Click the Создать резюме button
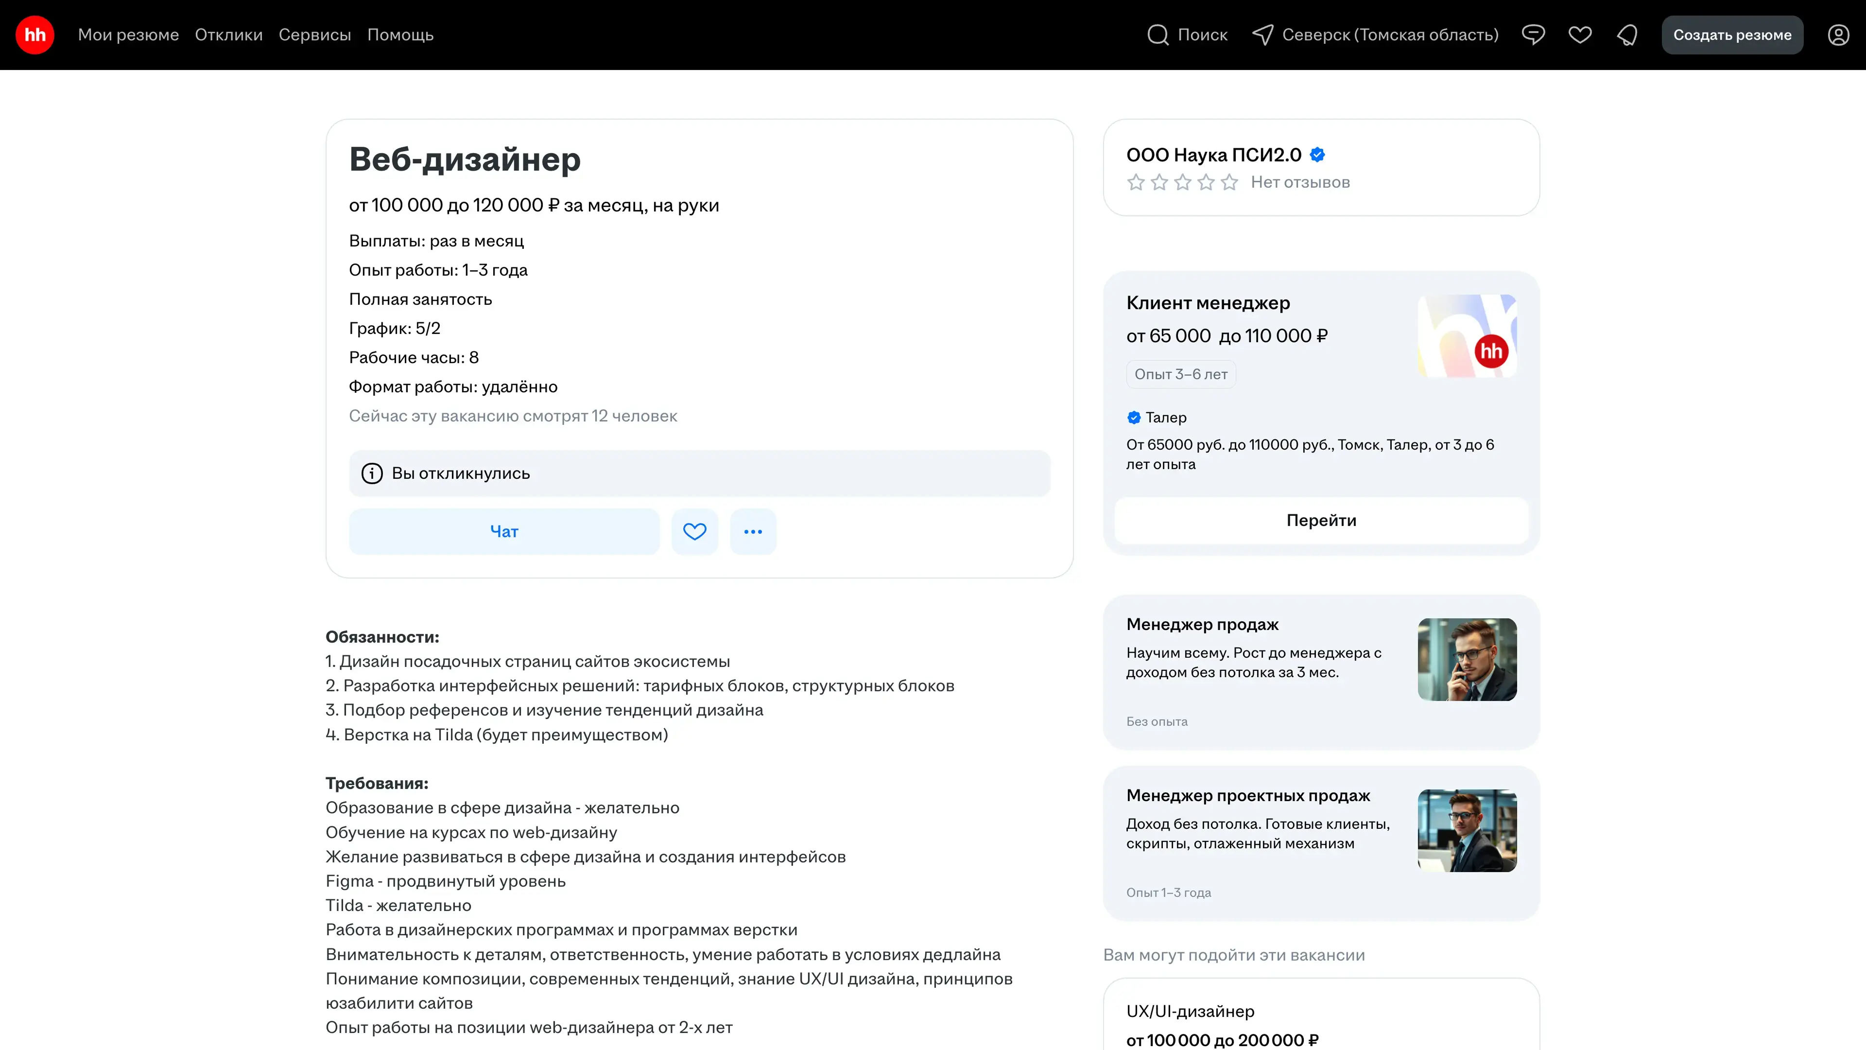The width and height of the screenshot is (1866, 1050). pos(1731,35)
